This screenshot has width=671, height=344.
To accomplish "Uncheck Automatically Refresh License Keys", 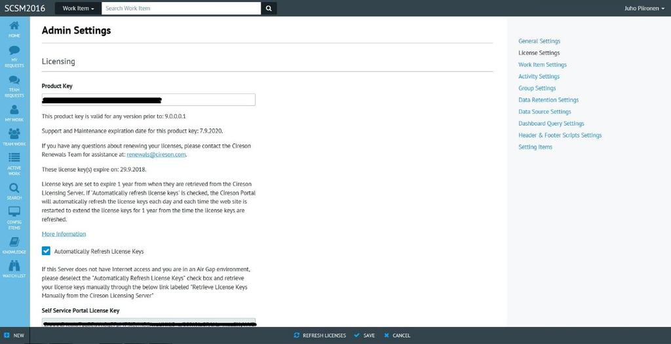I will pos(47,251).
